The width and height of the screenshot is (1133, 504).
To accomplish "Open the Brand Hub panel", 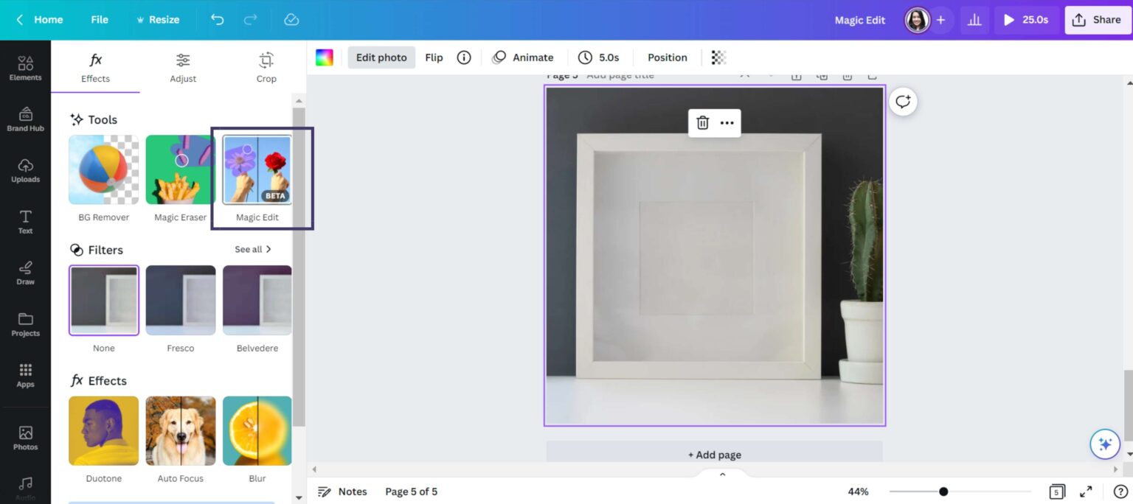I will (25, 118).
